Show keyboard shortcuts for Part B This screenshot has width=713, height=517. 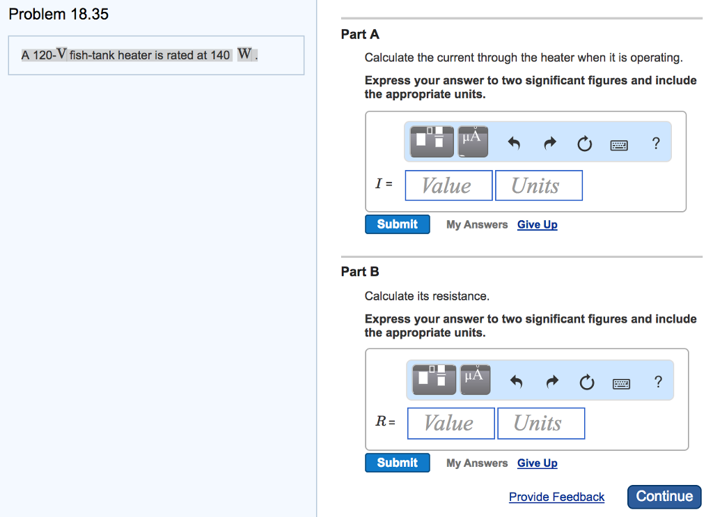click(x=621, y=383)
